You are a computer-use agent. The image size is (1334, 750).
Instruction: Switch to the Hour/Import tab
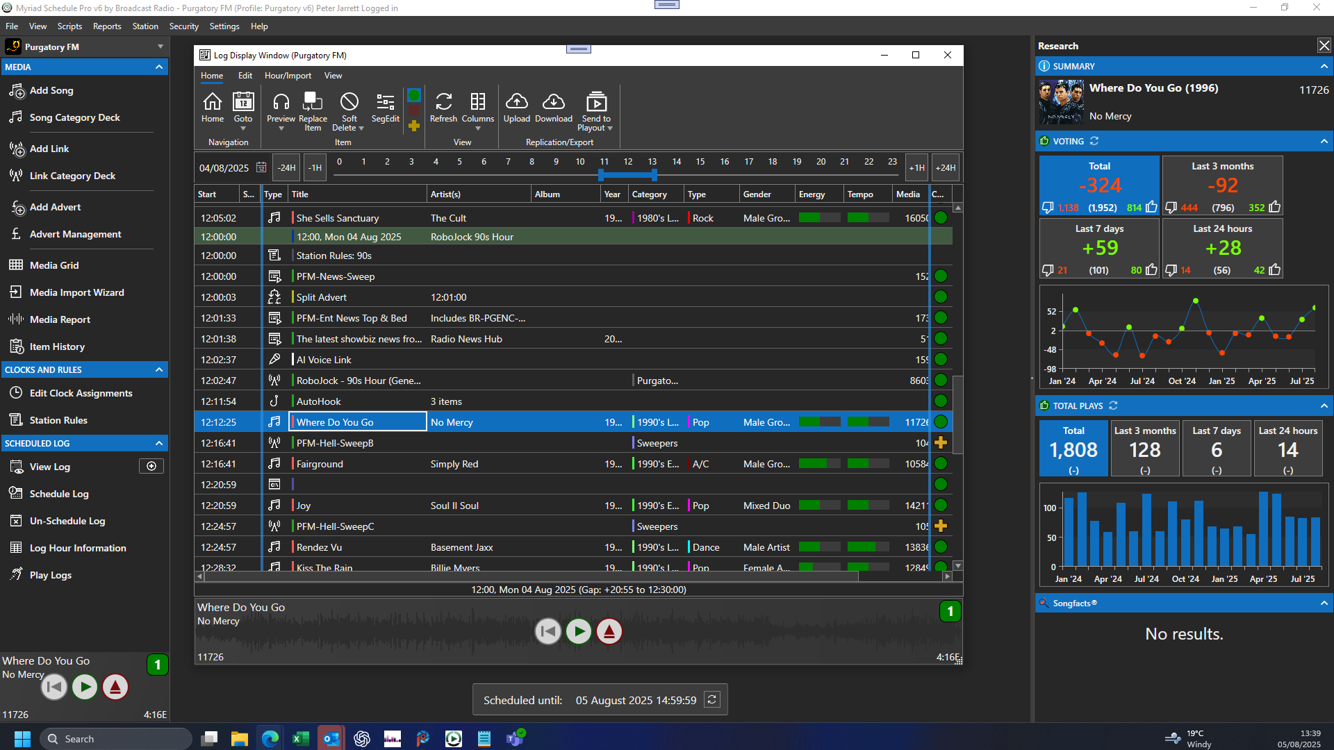(x=288, y=76)
